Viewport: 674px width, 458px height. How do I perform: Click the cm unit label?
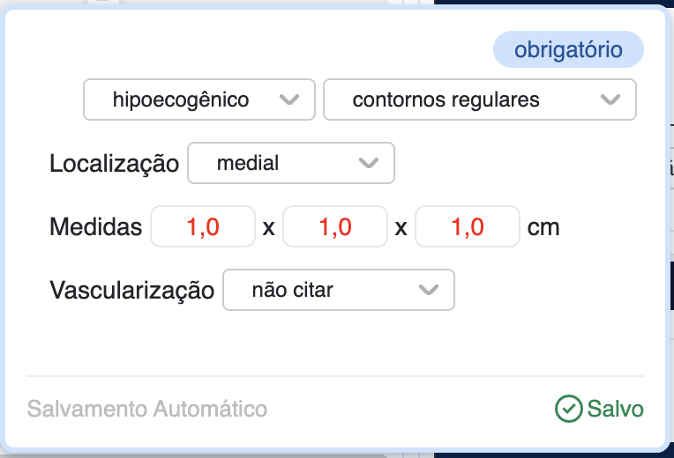tap(543, 227)
